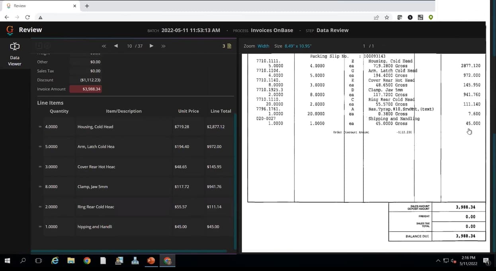Select the Review browser tab
The width and height of the screenshot is (496, 271).
click(x=40, y=6)
